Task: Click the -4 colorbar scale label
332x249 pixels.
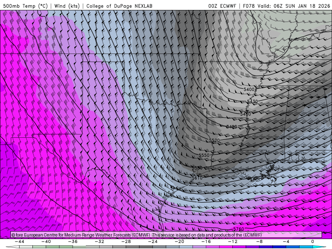Action: click(x=286, y=242)
